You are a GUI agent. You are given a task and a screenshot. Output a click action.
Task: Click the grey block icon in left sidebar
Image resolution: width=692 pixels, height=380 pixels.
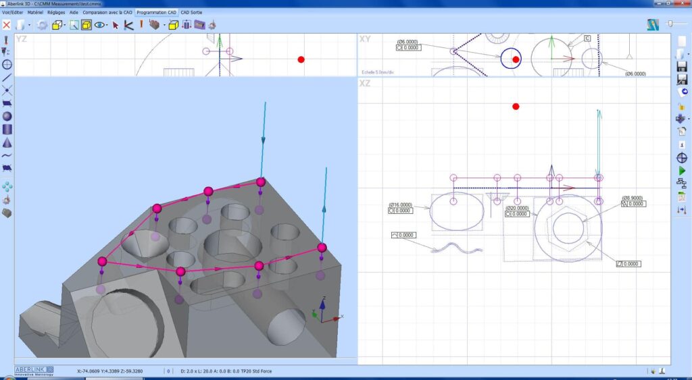pyautogui.click(x=7, y=213)
